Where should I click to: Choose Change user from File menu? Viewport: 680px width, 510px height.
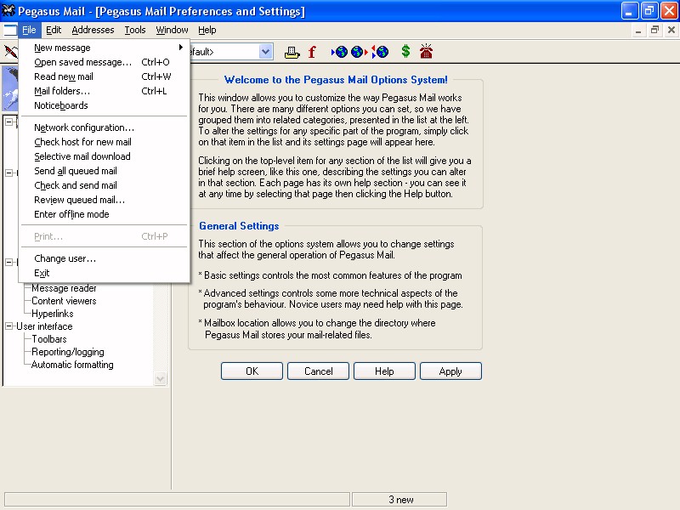click(104, 258)
